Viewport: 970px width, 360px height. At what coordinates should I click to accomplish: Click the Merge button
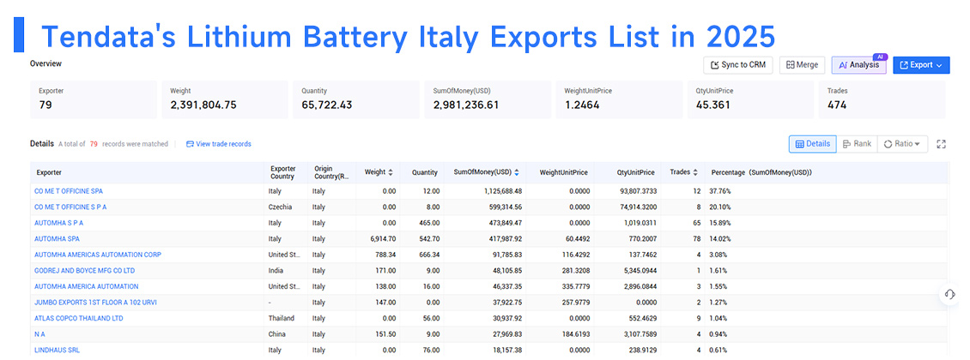(x=803, y=65)
